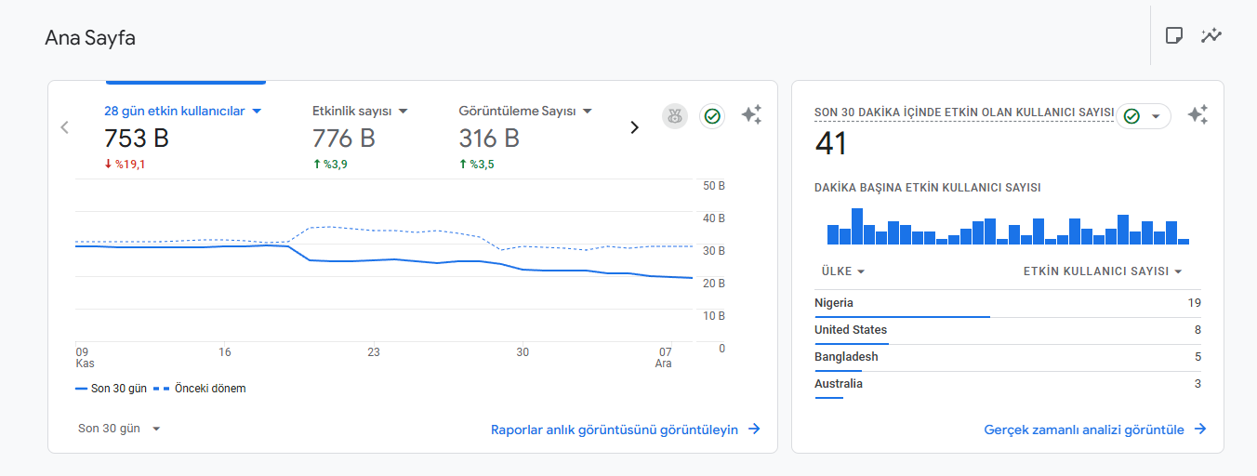Open the realtime card green check dropdown
The height and width of the screenshot is (476, 1257).
point(1144,116)
